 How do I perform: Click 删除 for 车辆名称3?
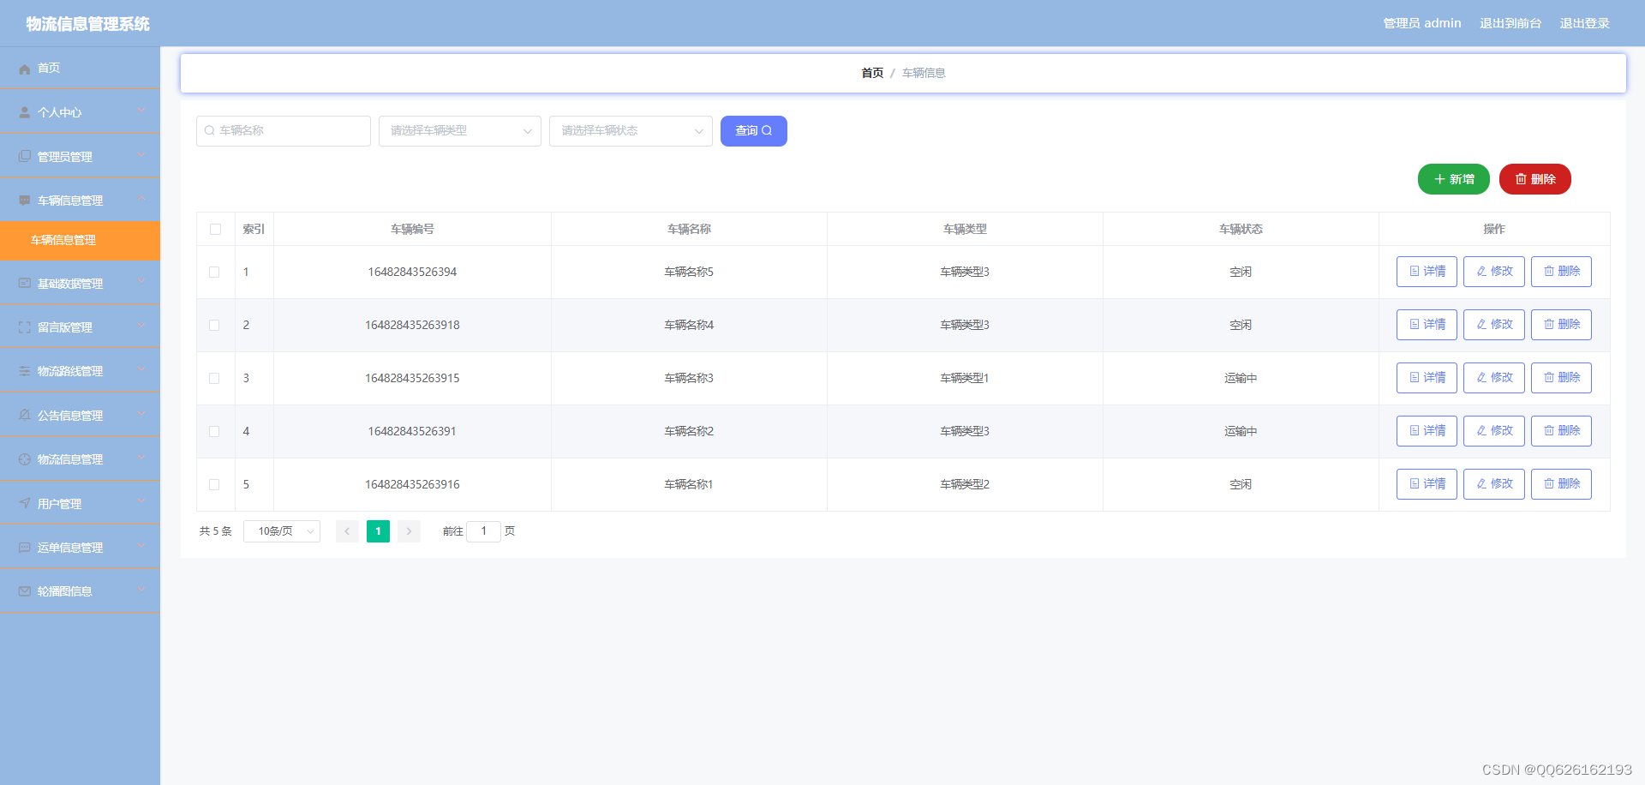coord(1561,378)
